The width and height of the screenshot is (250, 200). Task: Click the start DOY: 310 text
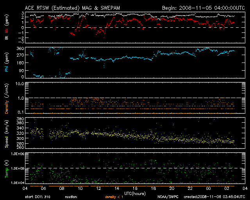click(38, 197)
